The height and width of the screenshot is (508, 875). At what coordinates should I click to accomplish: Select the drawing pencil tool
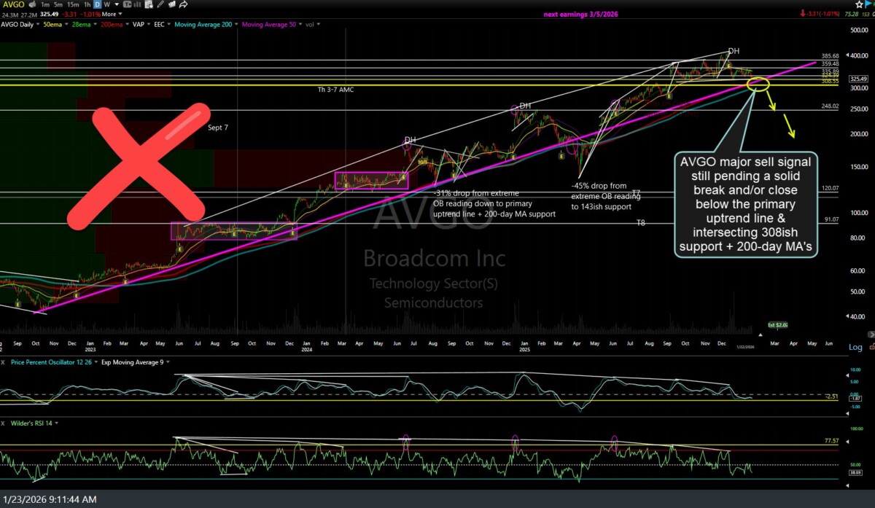pyautogui.click(x=160, y=4)
